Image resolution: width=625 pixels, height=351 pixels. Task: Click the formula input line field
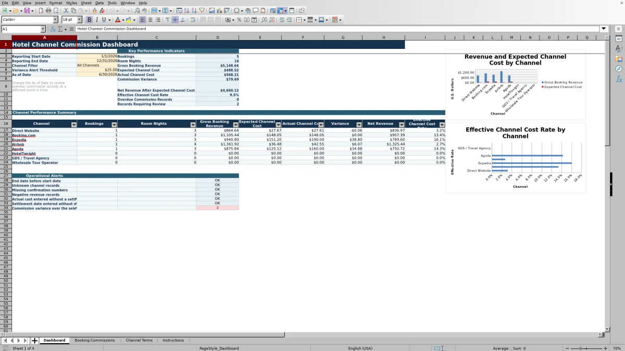tap(337, 29)
